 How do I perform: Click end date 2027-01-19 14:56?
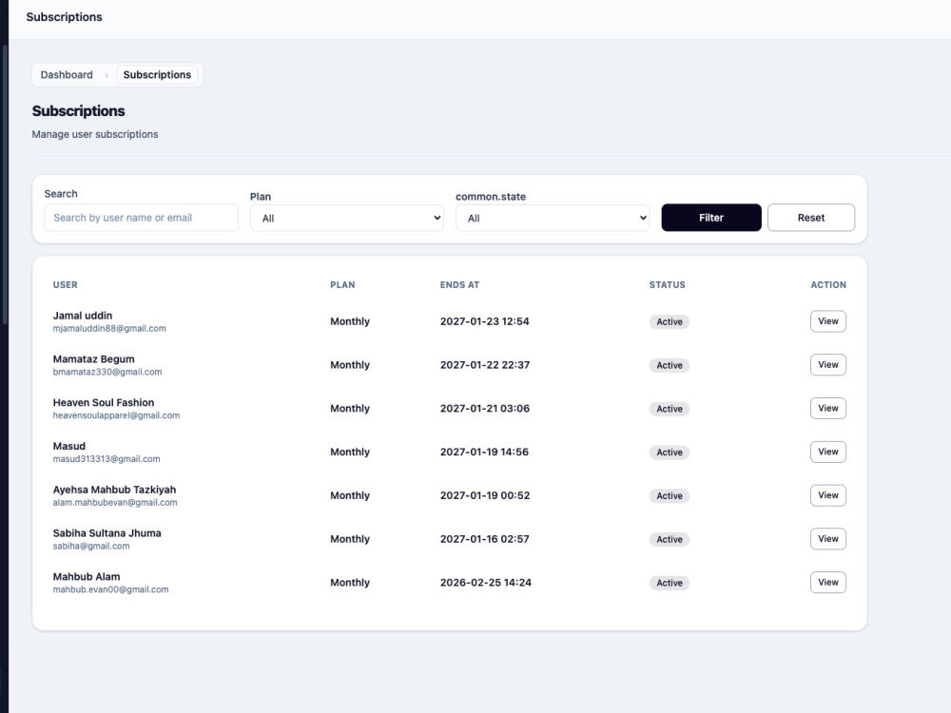point(484,452)
